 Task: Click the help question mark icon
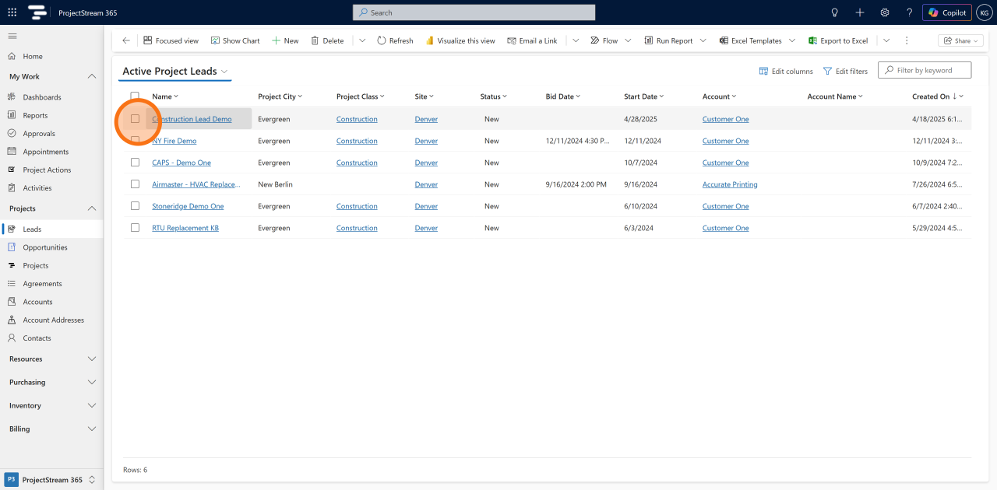(909, 12)
